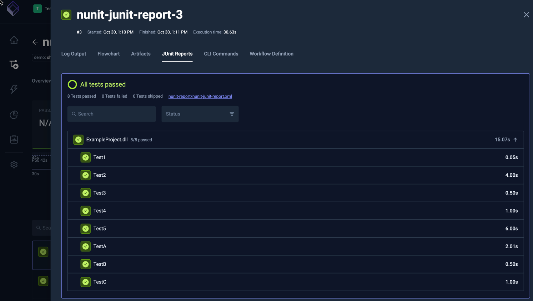Click inside the test Search input field
Image resolution: width=533 pixels, height=301 pixels.
coord(111,114)
